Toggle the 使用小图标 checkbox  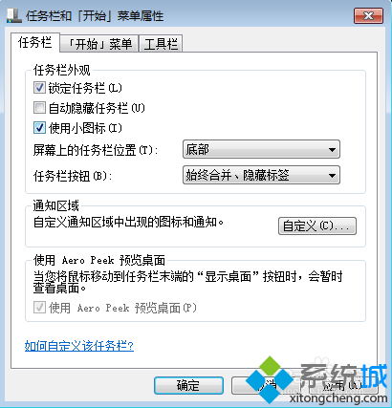point(39,128)
